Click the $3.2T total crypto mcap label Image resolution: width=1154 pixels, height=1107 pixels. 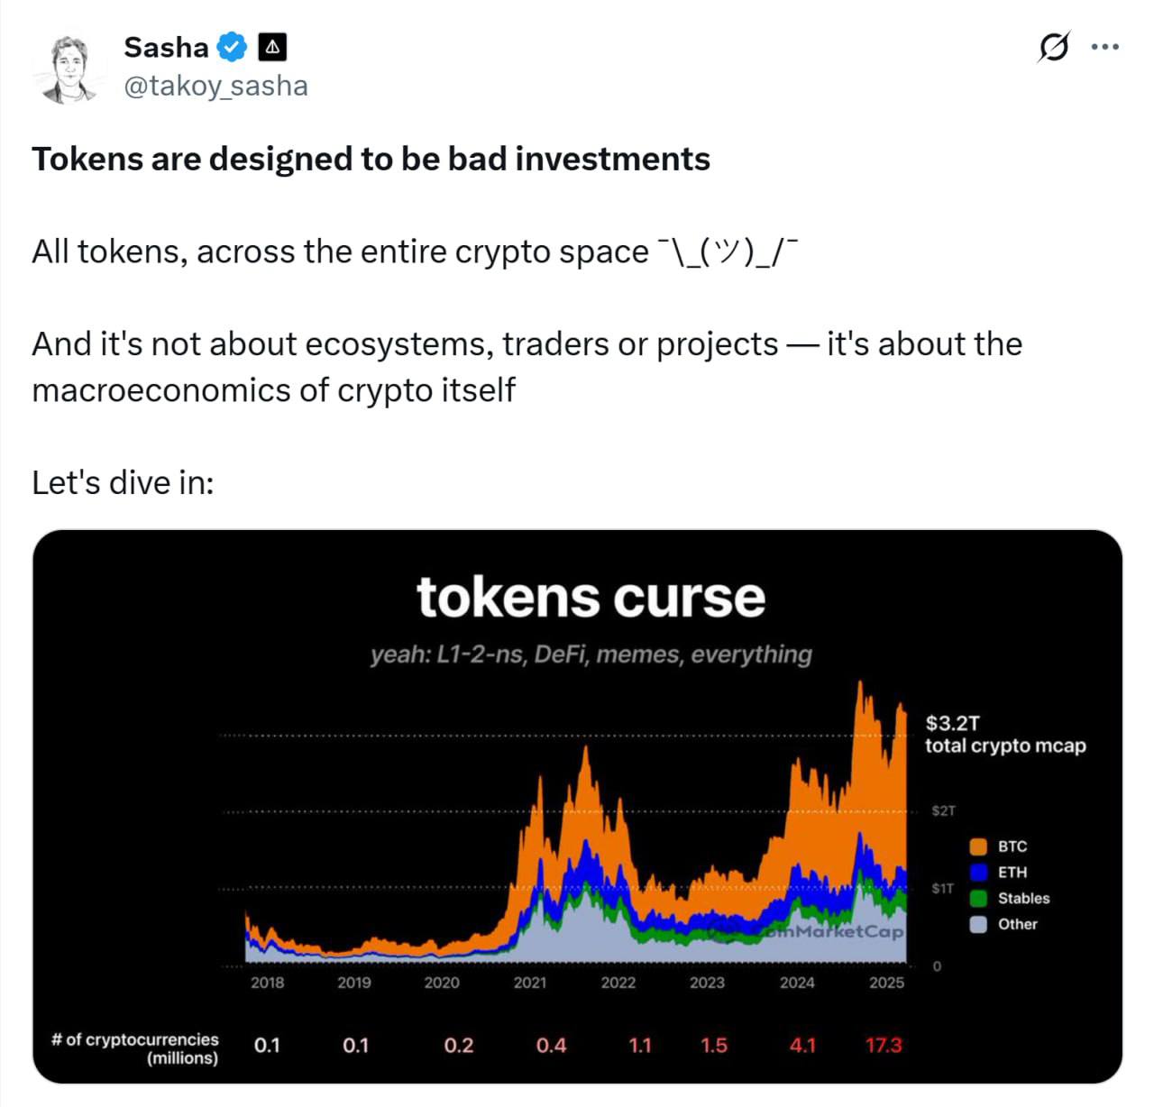[1005, 735]
